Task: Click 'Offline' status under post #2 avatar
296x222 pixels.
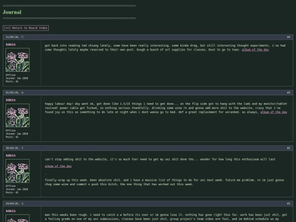Action: tap(10, 186)
